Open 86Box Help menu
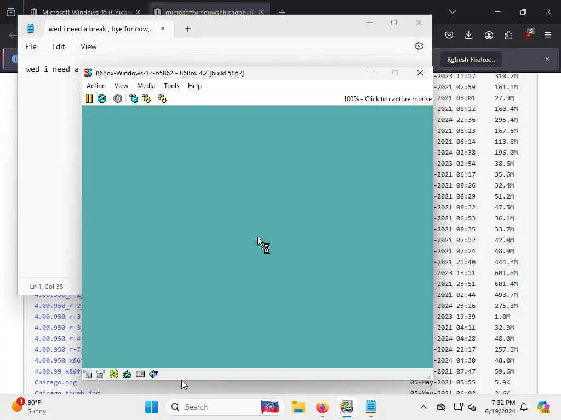 (194, 86)
